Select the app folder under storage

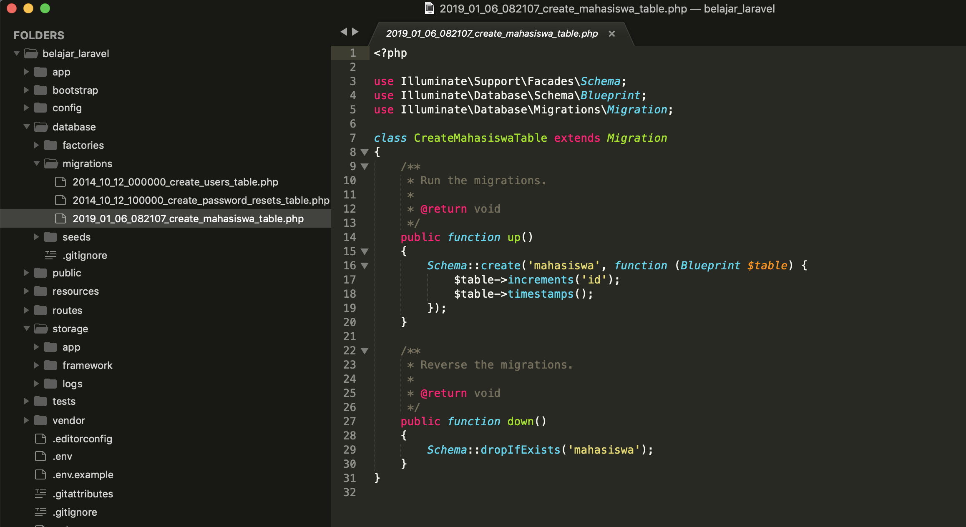tap(71, 347)
